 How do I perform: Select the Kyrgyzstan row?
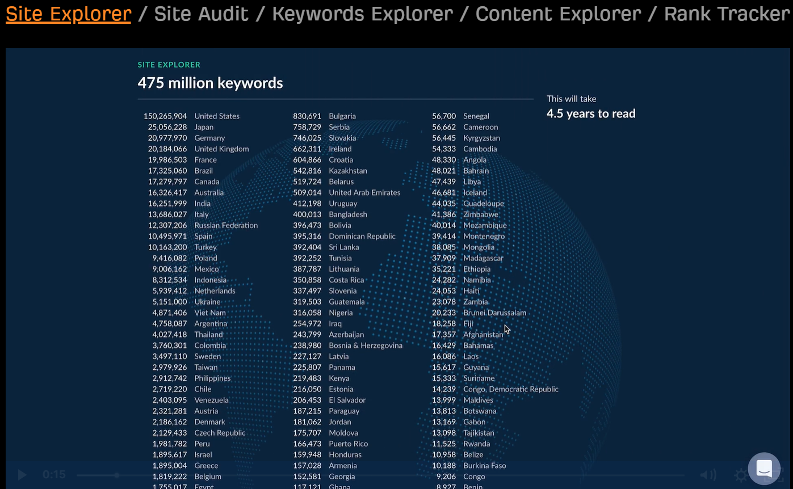pos(466,138)
